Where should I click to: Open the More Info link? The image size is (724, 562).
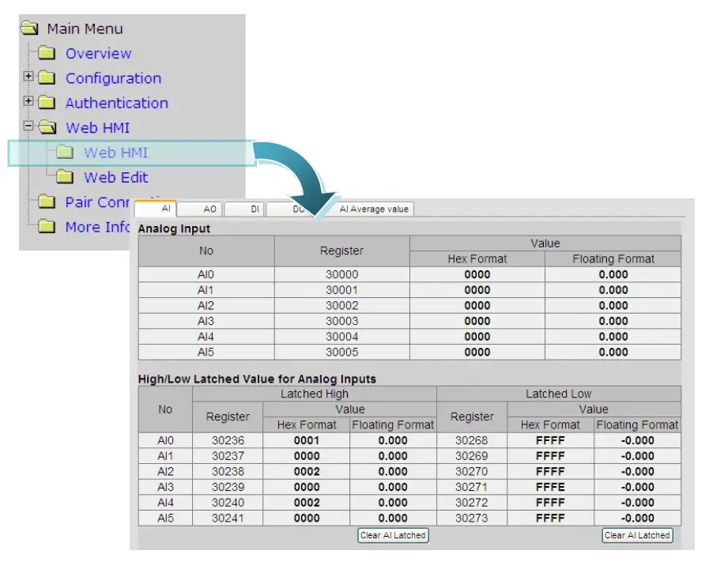click(x=98, y=227)
